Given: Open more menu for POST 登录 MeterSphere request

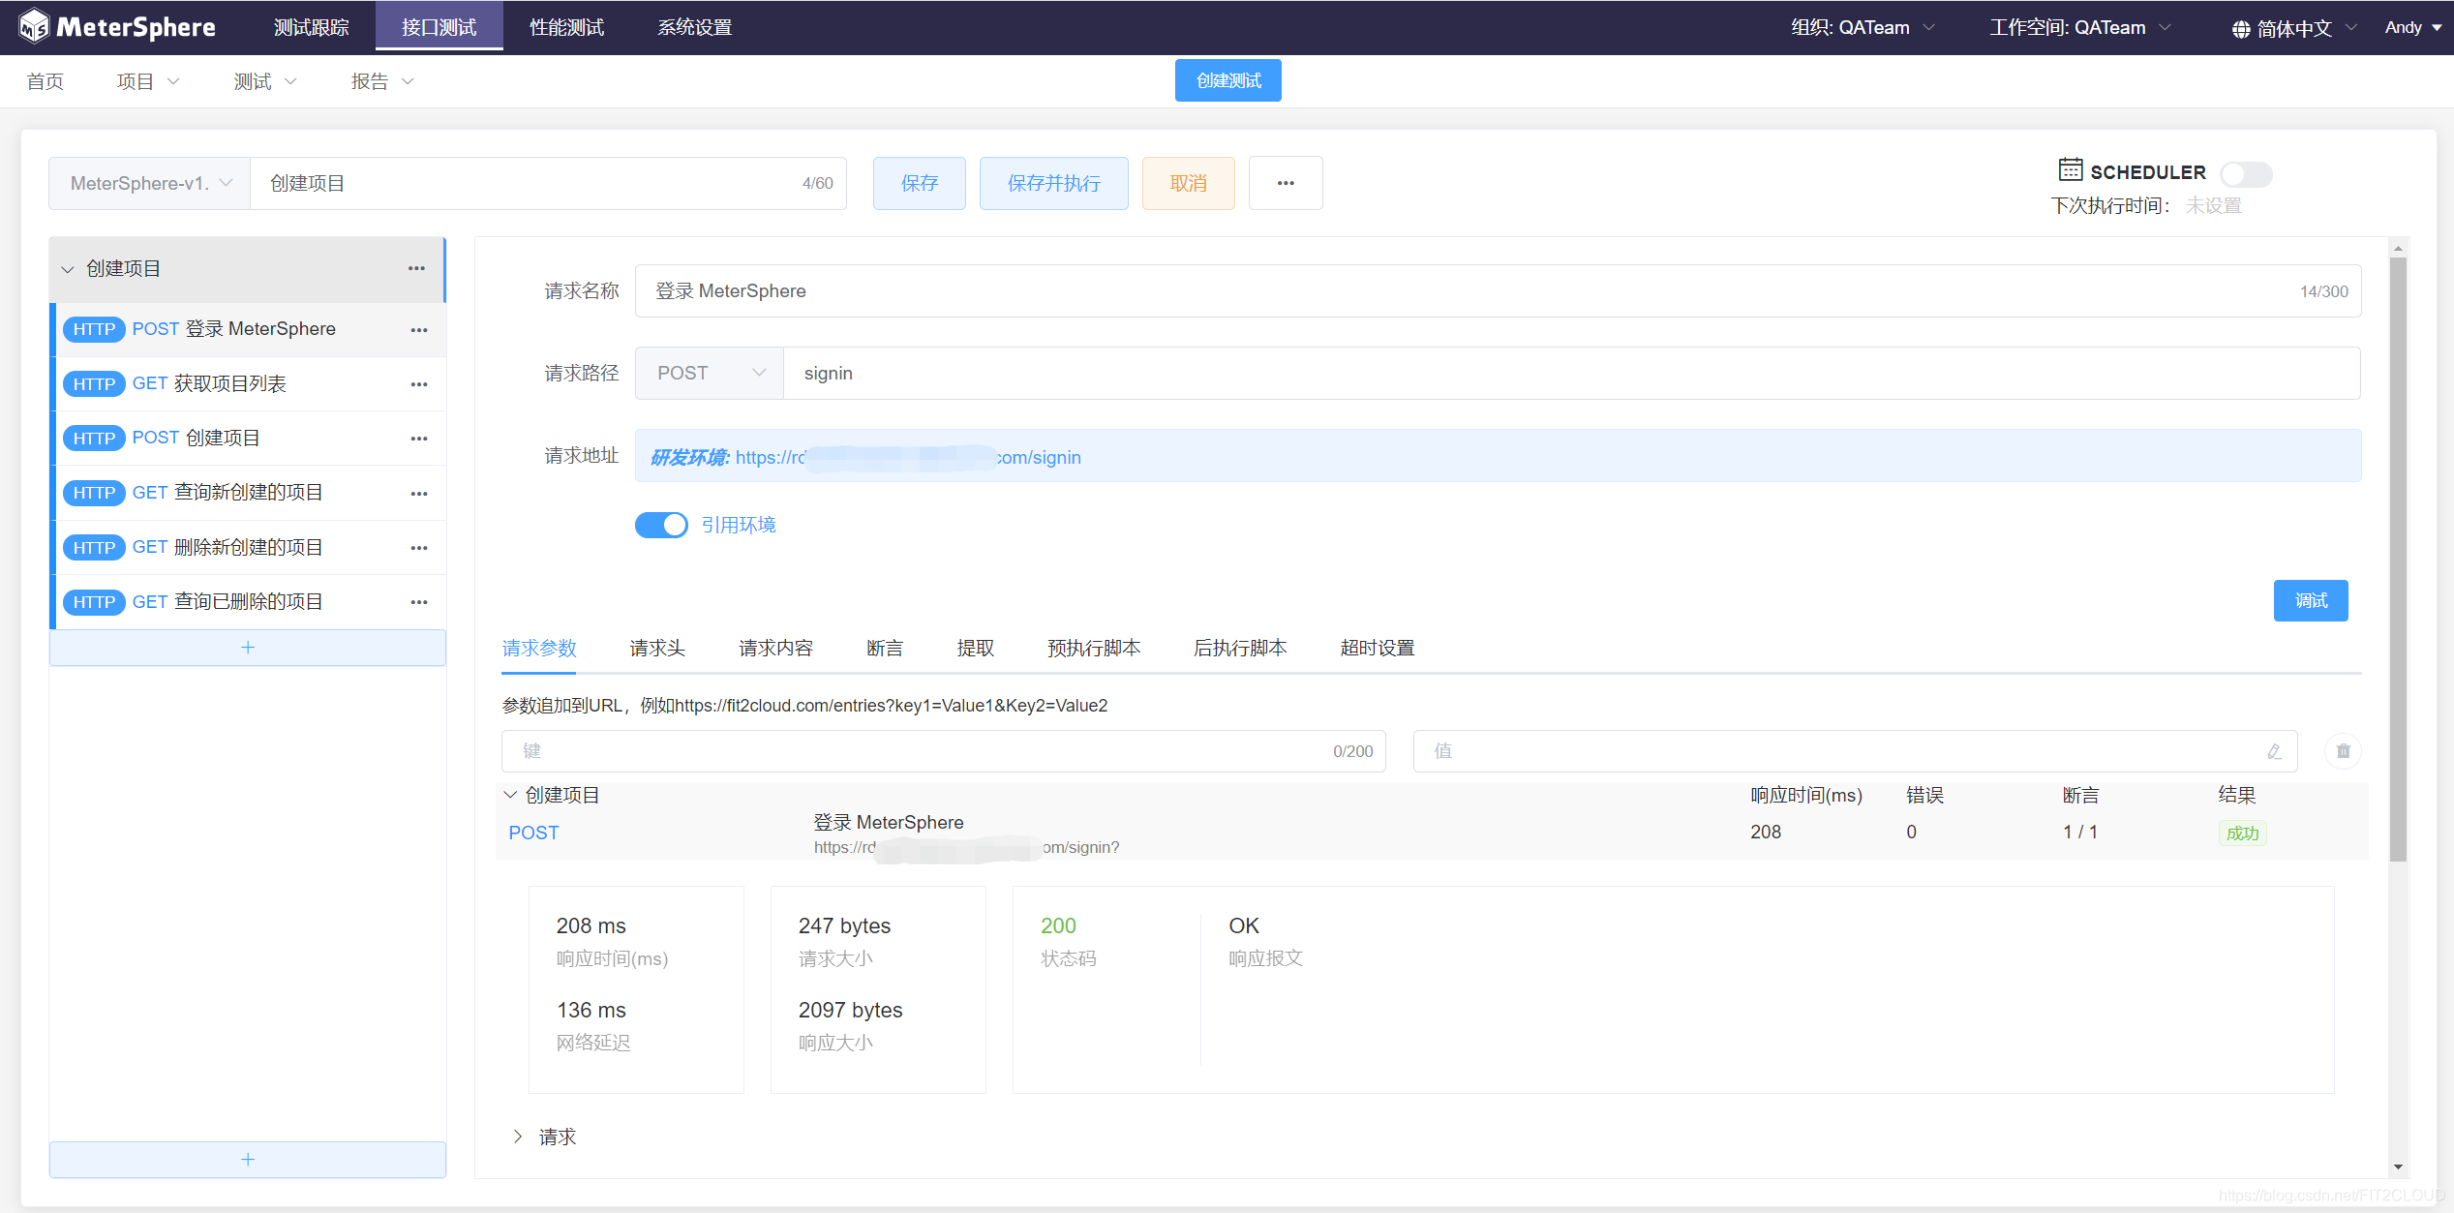Looking at the screenshot, I should coord(418,330).
